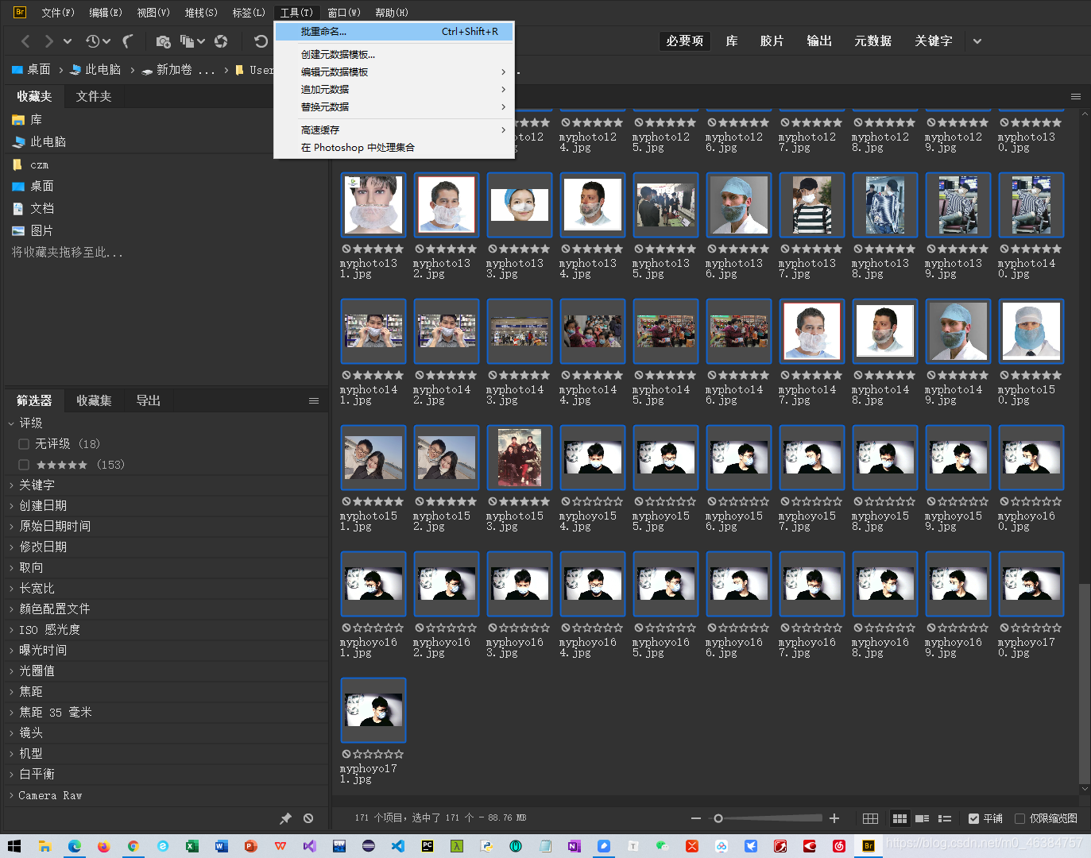The height and width of the screenshot is (858, 1091).
Task: Open the recent files clock icon
Action: (93, 41)
